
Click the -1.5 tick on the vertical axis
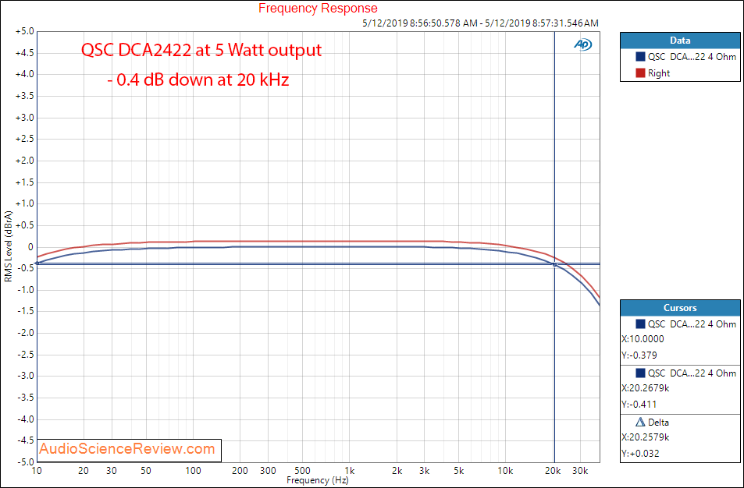pos(24,311)
